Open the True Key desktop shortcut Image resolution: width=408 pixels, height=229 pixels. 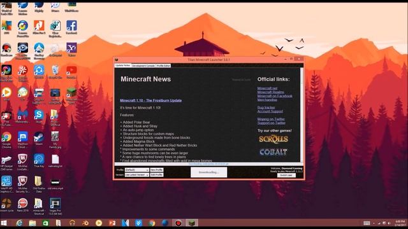click(x=39, y=161)
